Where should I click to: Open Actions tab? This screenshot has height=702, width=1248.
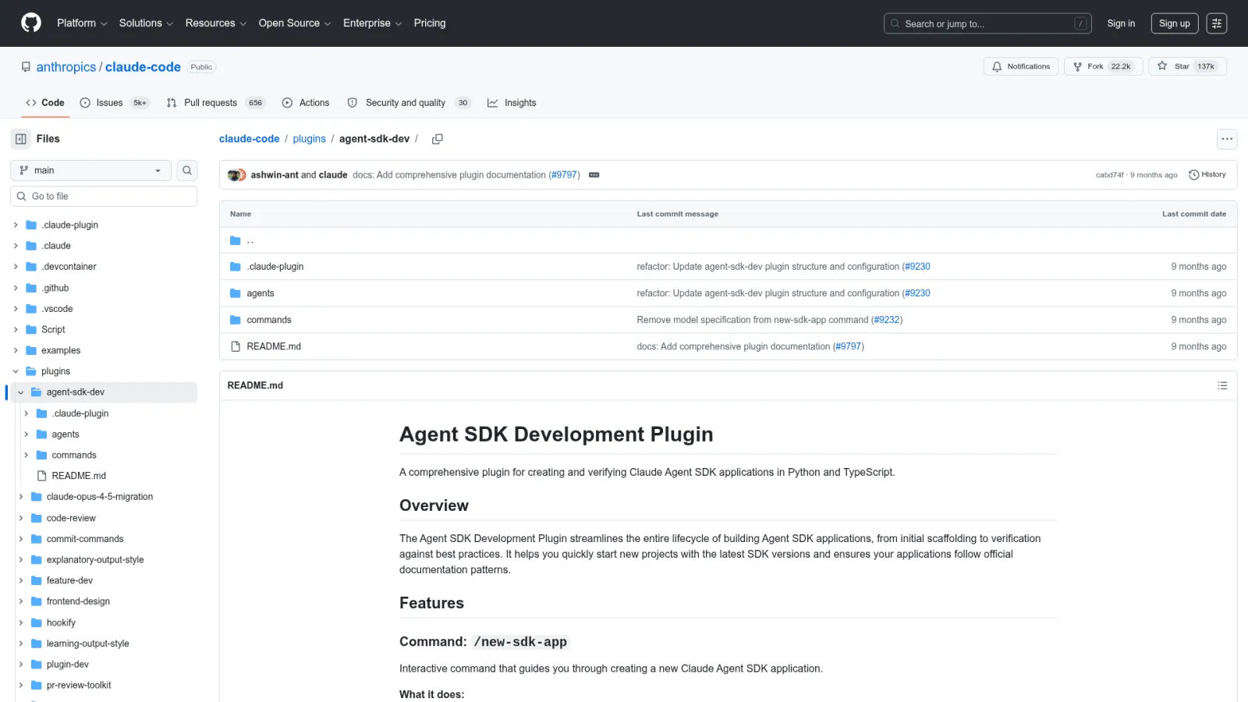tap(306, 103)
